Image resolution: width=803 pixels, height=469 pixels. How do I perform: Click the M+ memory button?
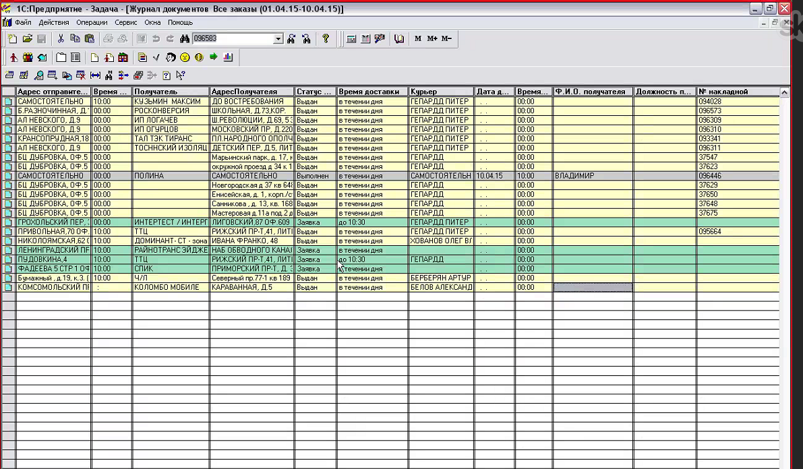coord(432,39)
